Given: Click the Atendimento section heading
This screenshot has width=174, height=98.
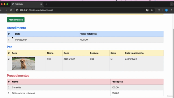Looking at the screenshot, I should coord(16,28).
